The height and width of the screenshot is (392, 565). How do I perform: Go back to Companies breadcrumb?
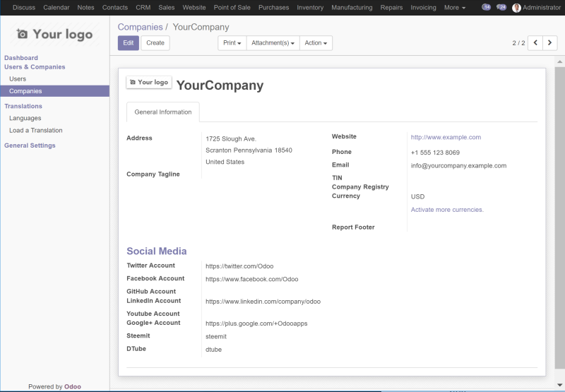coord(140,27)
